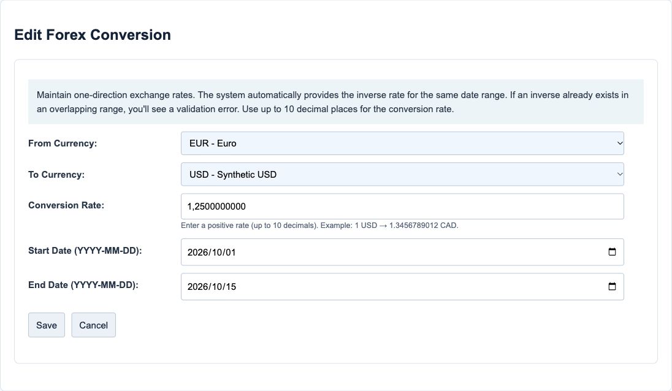
Task: Open the Start Date calendar picker icon
Action: (x=612, y=252)
